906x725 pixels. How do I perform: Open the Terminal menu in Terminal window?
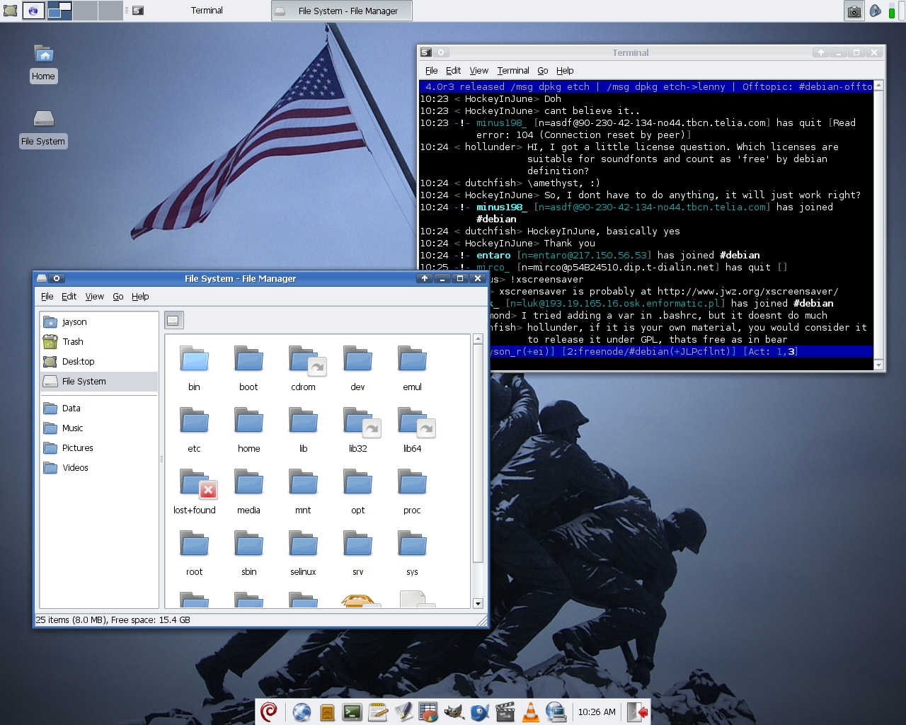513,71
